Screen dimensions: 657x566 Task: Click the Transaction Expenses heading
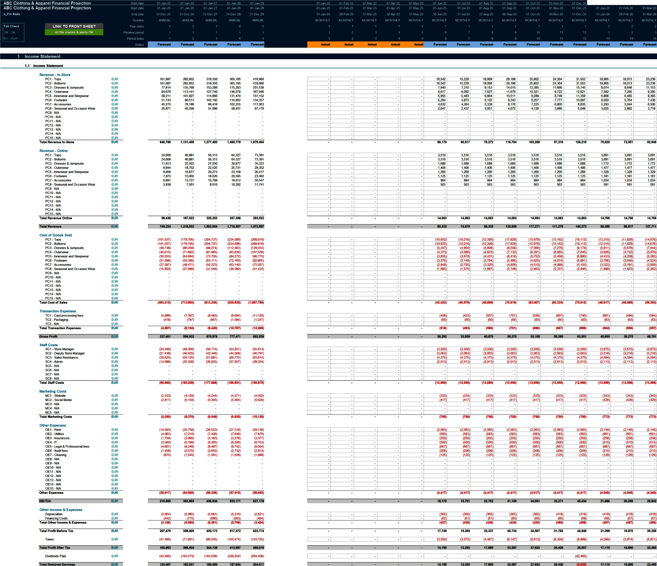pos(57,311)
